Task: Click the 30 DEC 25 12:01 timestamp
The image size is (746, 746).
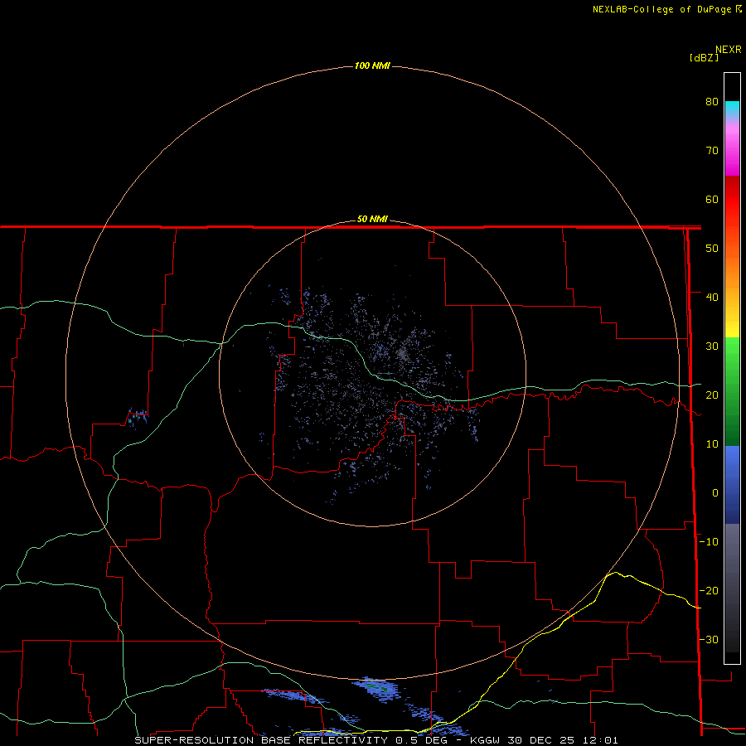Action: click(564, 740)
